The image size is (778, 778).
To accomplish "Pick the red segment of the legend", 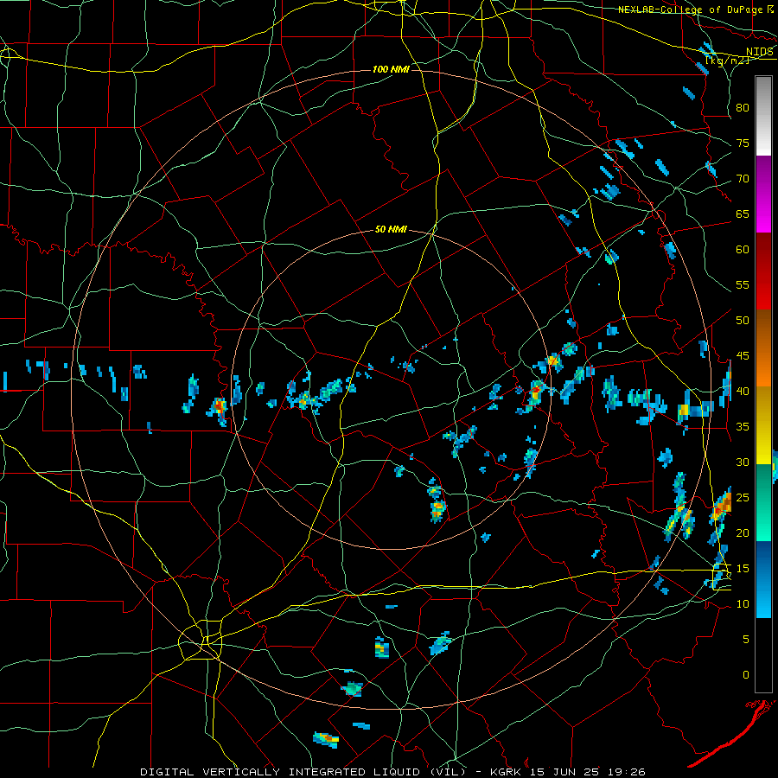I will (x=763, y=272).
